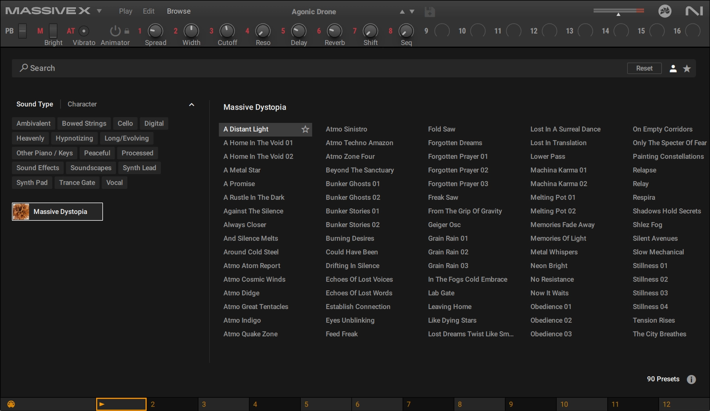Click the pitch bend PB slider

22,31
